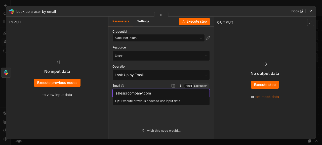Click Execute step button with flask icon
Image resolution: width=322 pixels, height=145 pixels.
[x=194, y=22]
